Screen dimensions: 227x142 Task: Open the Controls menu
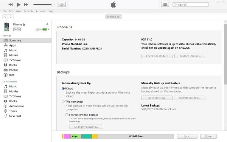(x=28, y=11)
